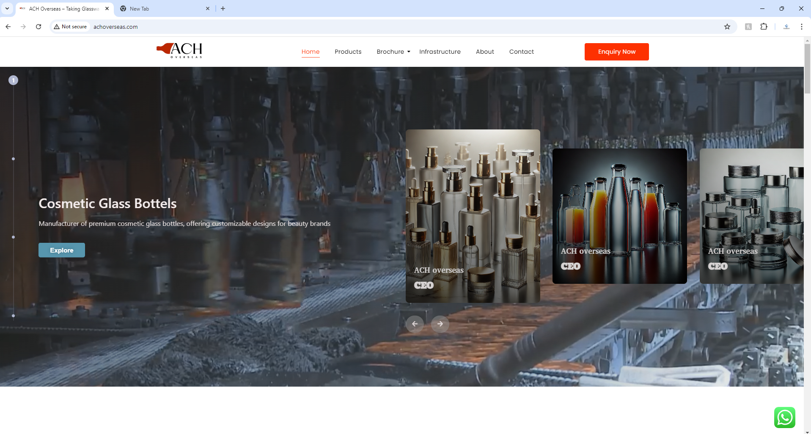The height and width of the screenshot is (434, 811).
Task: Open the Chrome three-dot menu
Action: pyautogui.click(x=802, y=27)
